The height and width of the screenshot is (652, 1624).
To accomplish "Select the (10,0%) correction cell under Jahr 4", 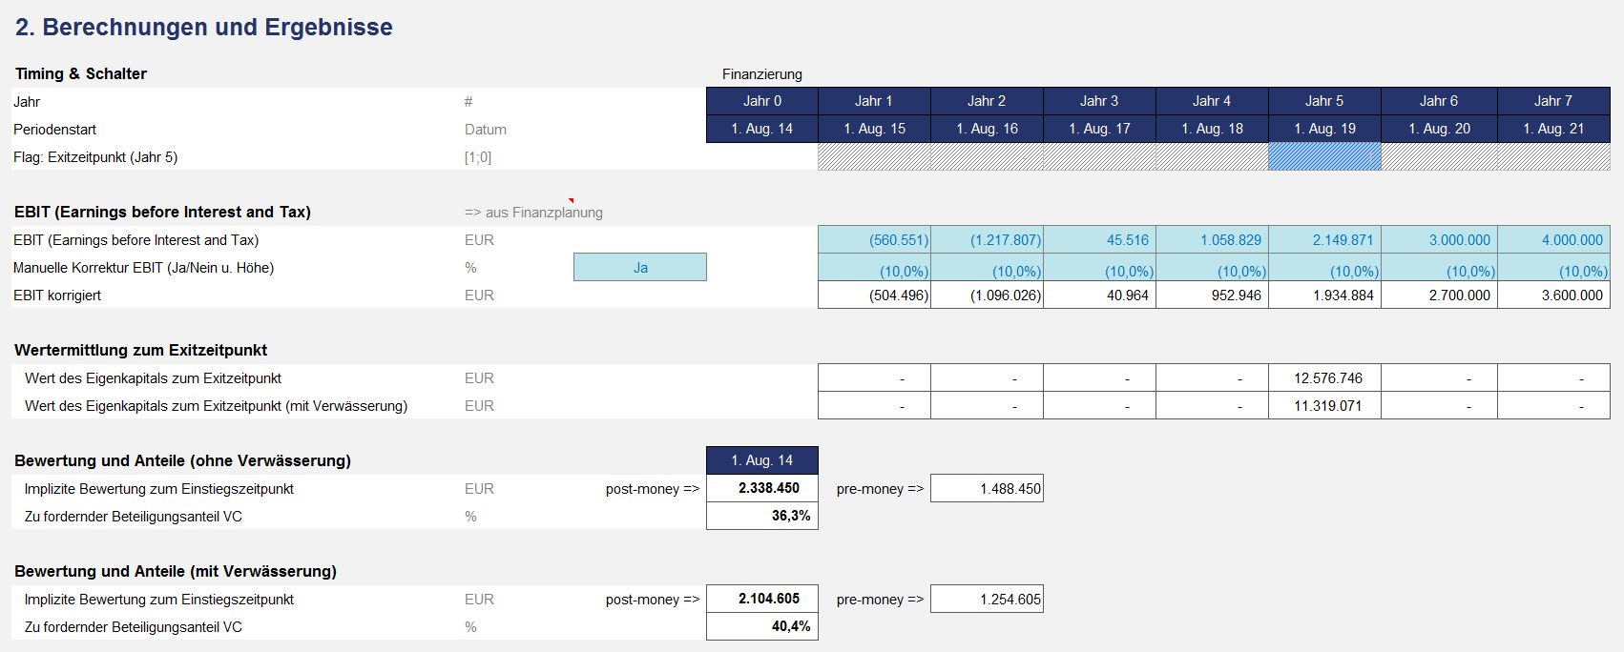I will [1212, 268].
